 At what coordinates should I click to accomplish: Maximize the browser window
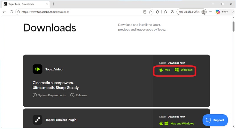[222, 4]
